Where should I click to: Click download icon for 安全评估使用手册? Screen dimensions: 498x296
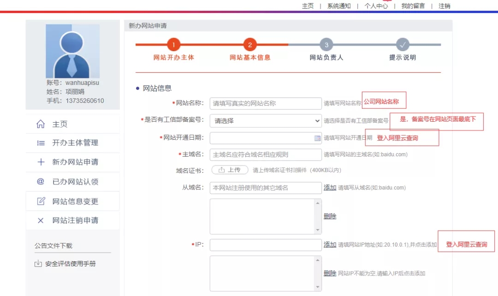38,264
